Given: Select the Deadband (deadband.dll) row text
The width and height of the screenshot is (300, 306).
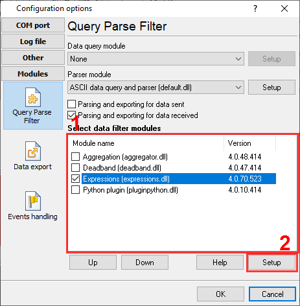Looking at the screenshot, I should 122,168.
